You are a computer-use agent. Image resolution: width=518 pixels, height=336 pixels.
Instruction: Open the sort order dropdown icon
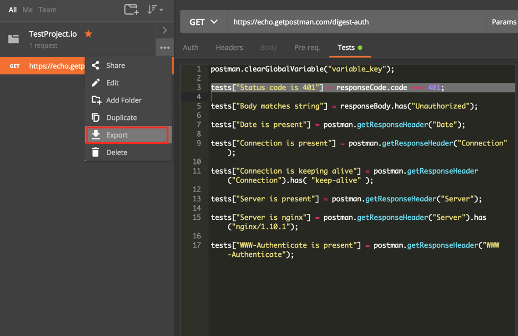tap(155, 9)
